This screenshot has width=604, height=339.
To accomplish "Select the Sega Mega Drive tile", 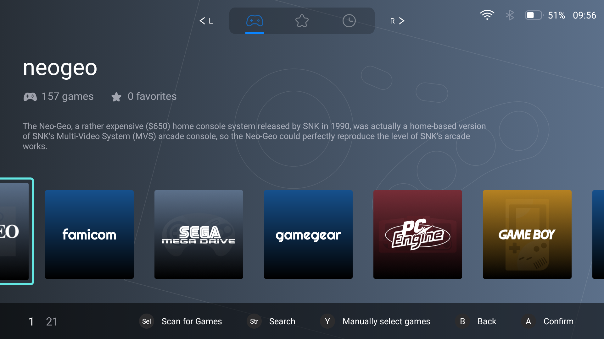I will pos(199,234).
